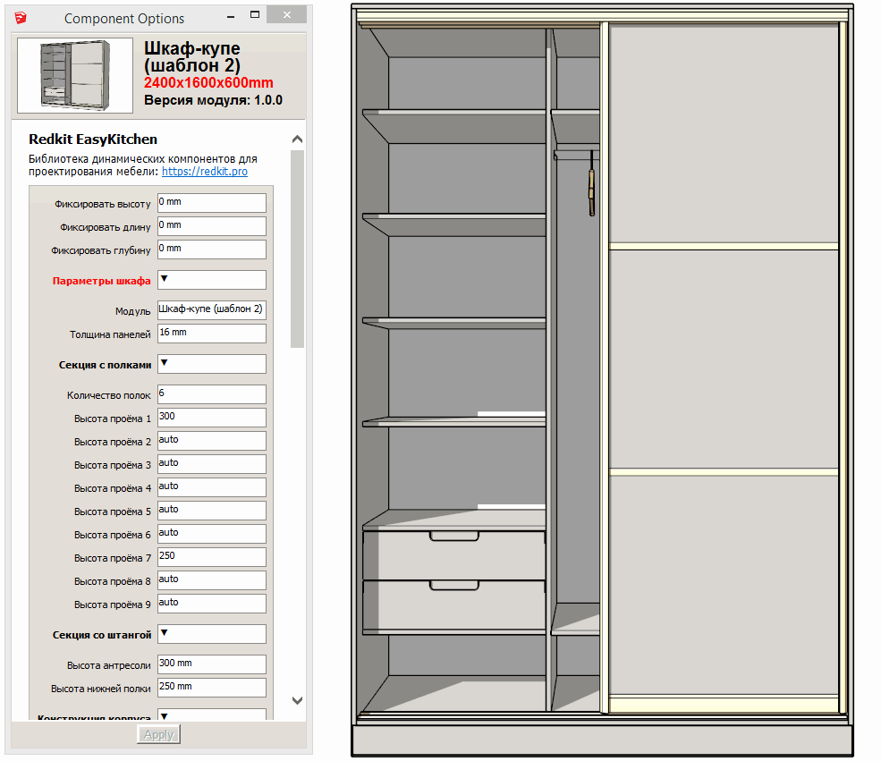Click the options panel vertical scrollbar thumb

coord(298,249)
